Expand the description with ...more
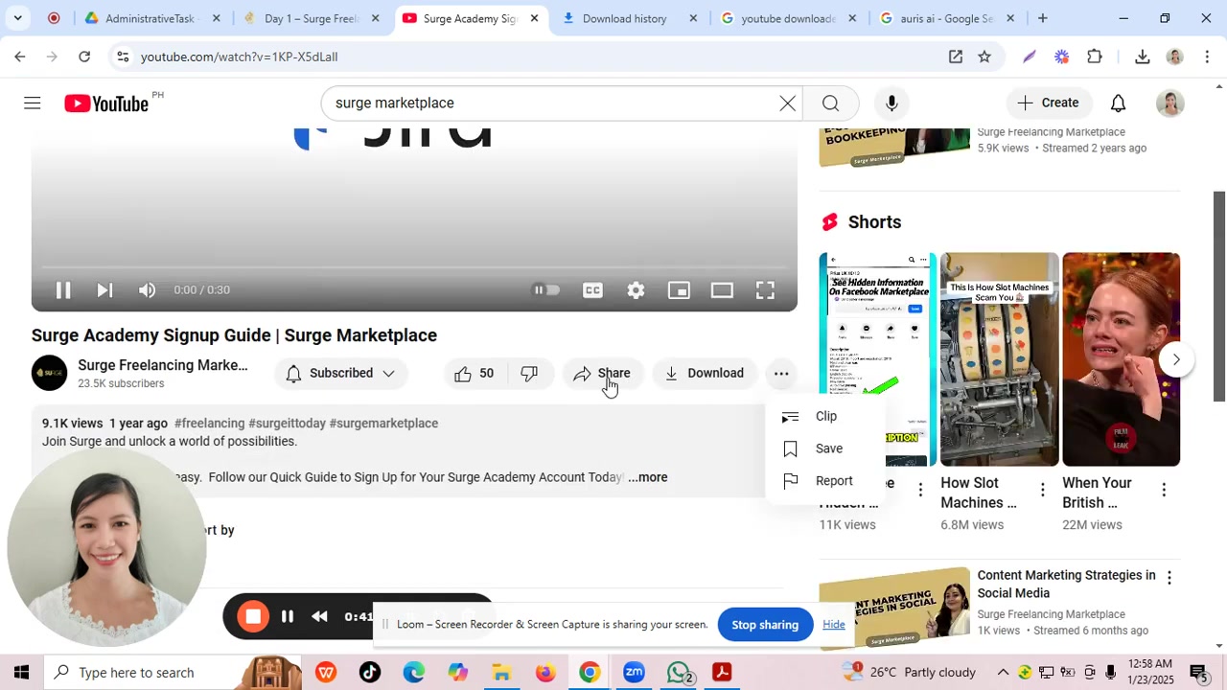Image resolution: width=1227 pixels, height=690 pixels. click(x=648, y=477)
